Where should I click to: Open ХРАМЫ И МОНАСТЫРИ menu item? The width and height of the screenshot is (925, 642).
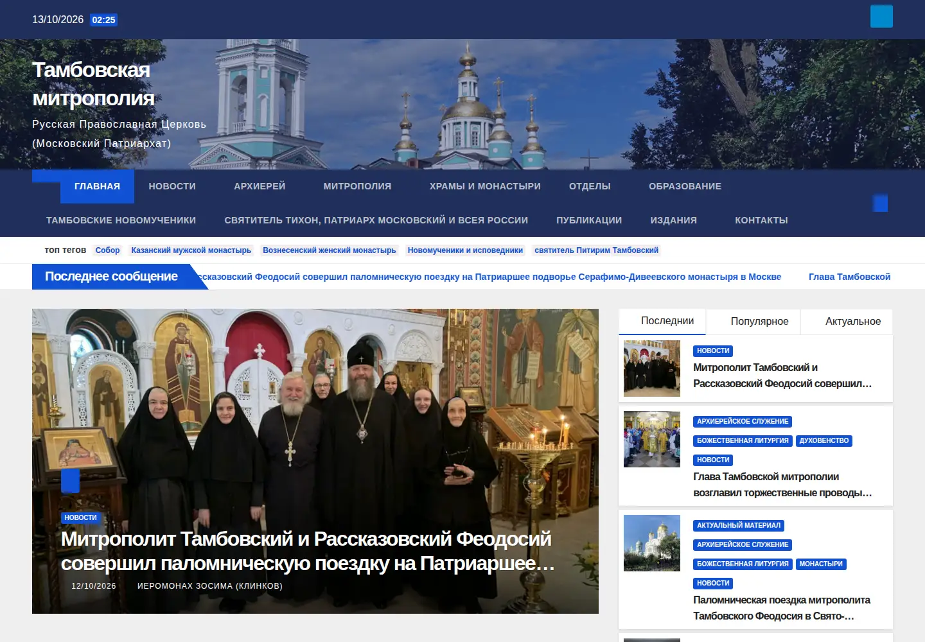[x=485, y=186]
